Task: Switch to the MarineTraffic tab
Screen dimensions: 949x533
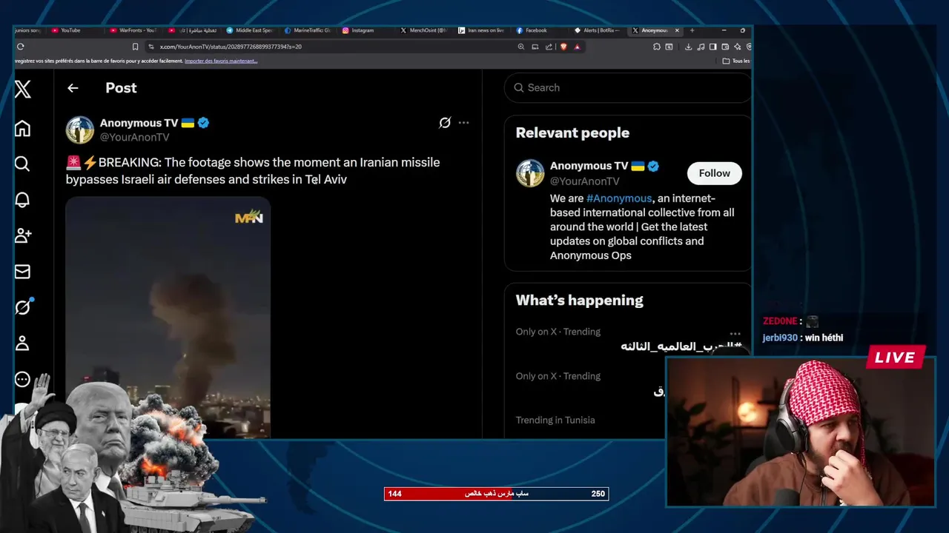Action: (x=308, y=30)
